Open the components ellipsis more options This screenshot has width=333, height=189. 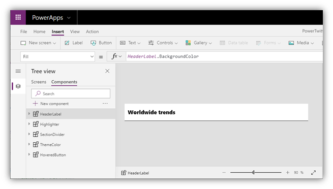(105, 104)
